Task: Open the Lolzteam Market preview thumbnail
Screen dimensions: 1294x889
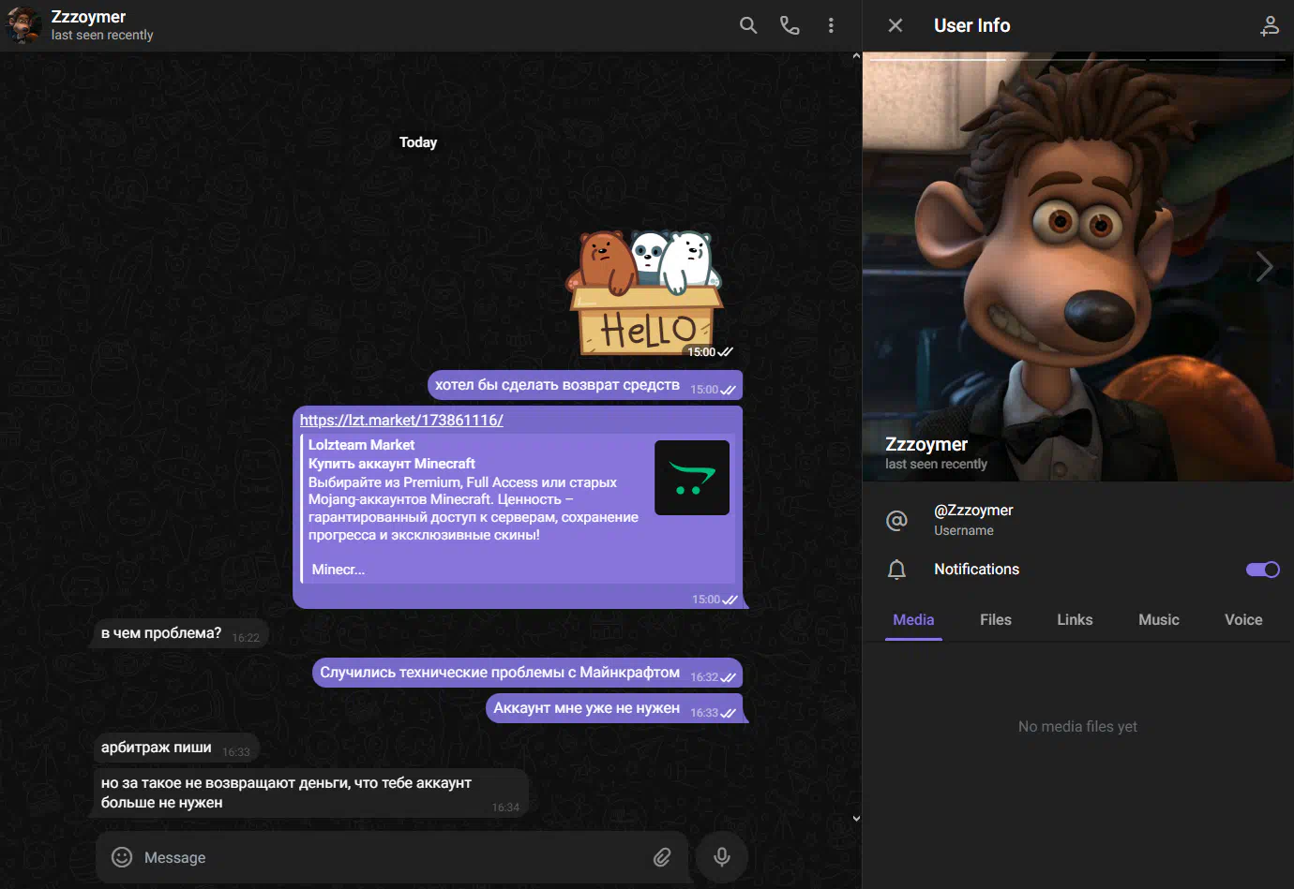Action: (692, 478)
